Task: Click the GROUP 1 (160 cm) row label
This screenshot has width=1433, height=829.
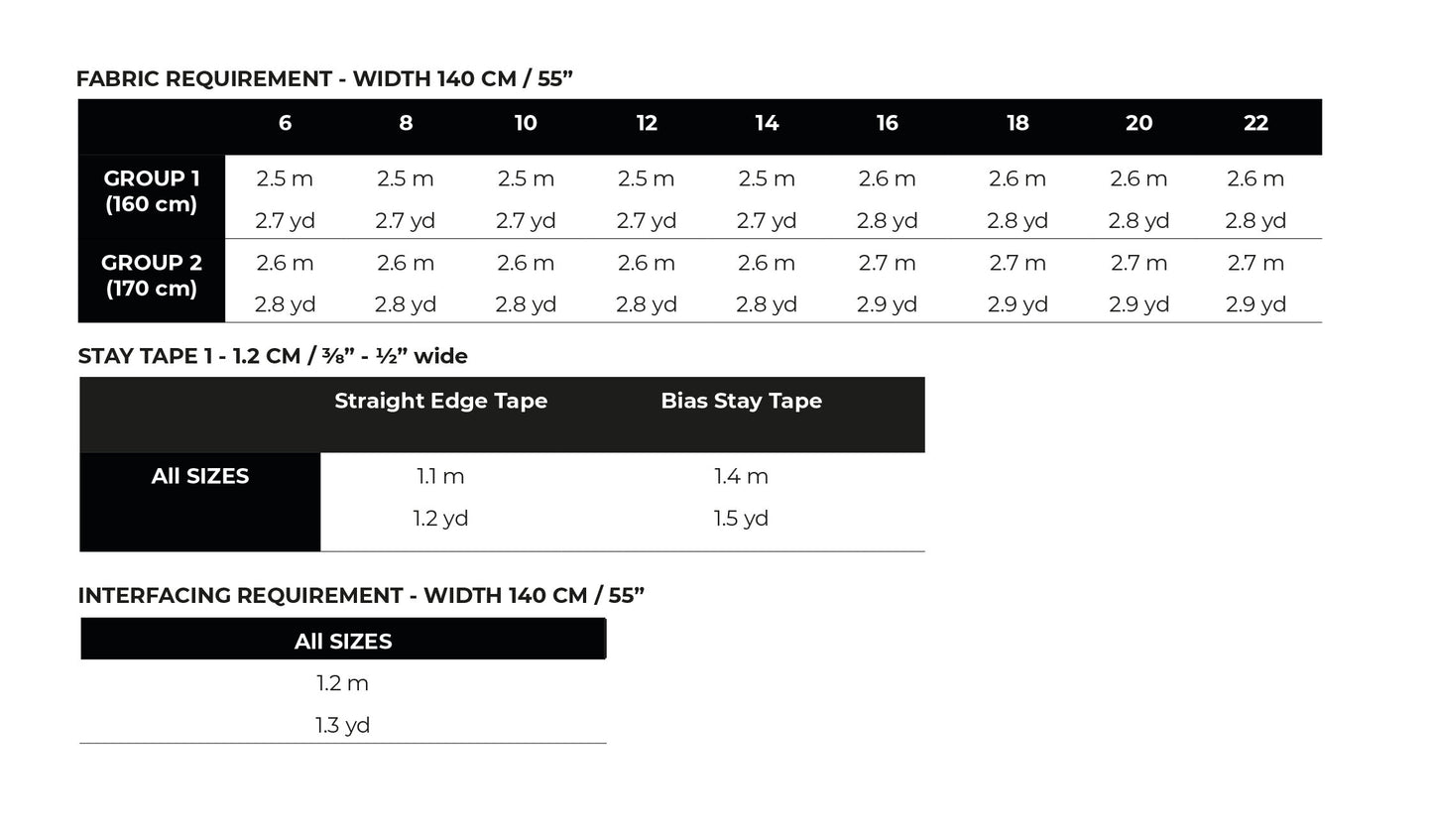Action: pyautogui.click(x=152, y=191)
